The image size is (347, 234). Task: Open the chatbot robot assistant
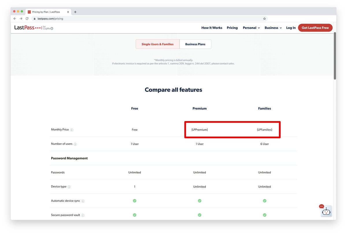pos(326,211)
